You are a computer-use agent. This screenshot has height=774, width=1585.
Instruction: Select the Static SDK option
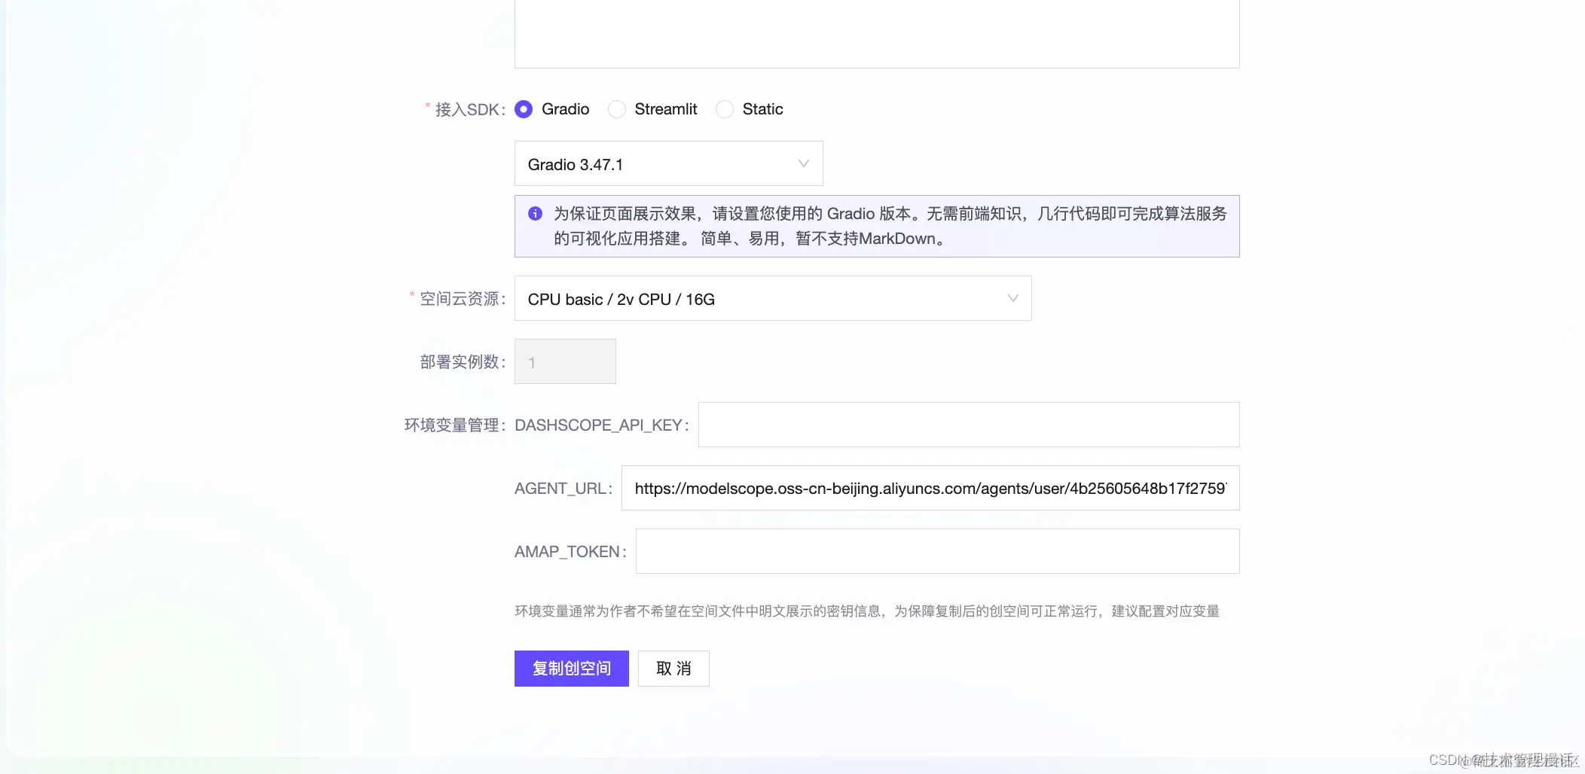pos(725,109)
